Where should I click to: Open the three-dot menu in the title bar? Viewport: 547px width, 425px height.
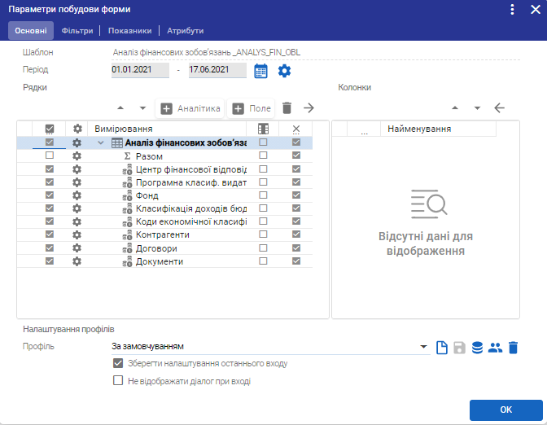[x=512, y=10]
